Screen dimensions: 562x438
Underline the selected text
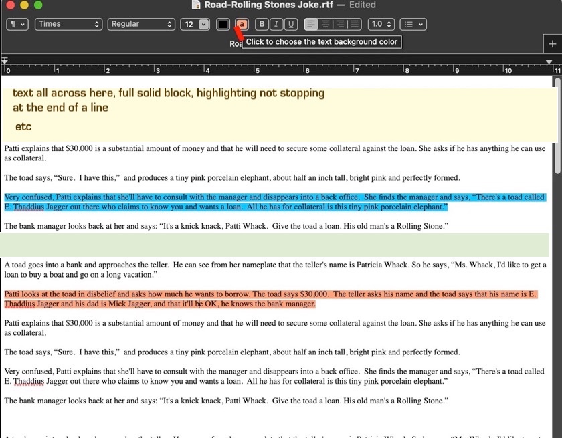coord(291,24)
